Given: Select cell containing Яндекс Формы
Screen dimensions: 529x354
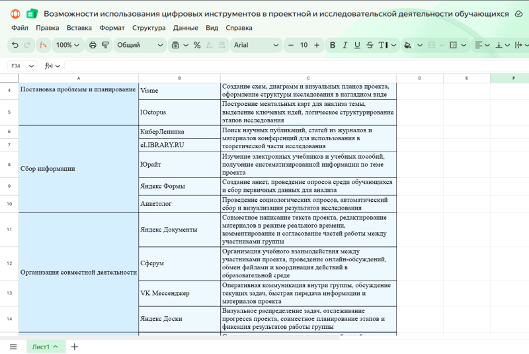Looking at the screenshot, I should click(179, 186).
